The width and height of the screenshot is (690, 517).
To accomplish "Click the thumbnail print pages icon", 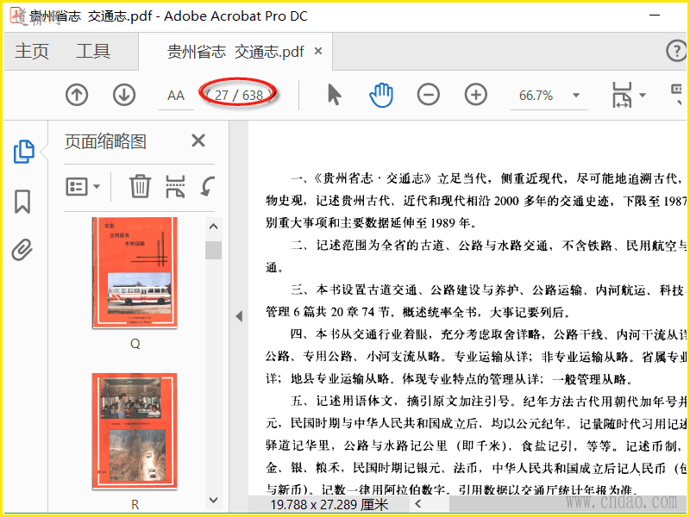I will click(175, 186).
